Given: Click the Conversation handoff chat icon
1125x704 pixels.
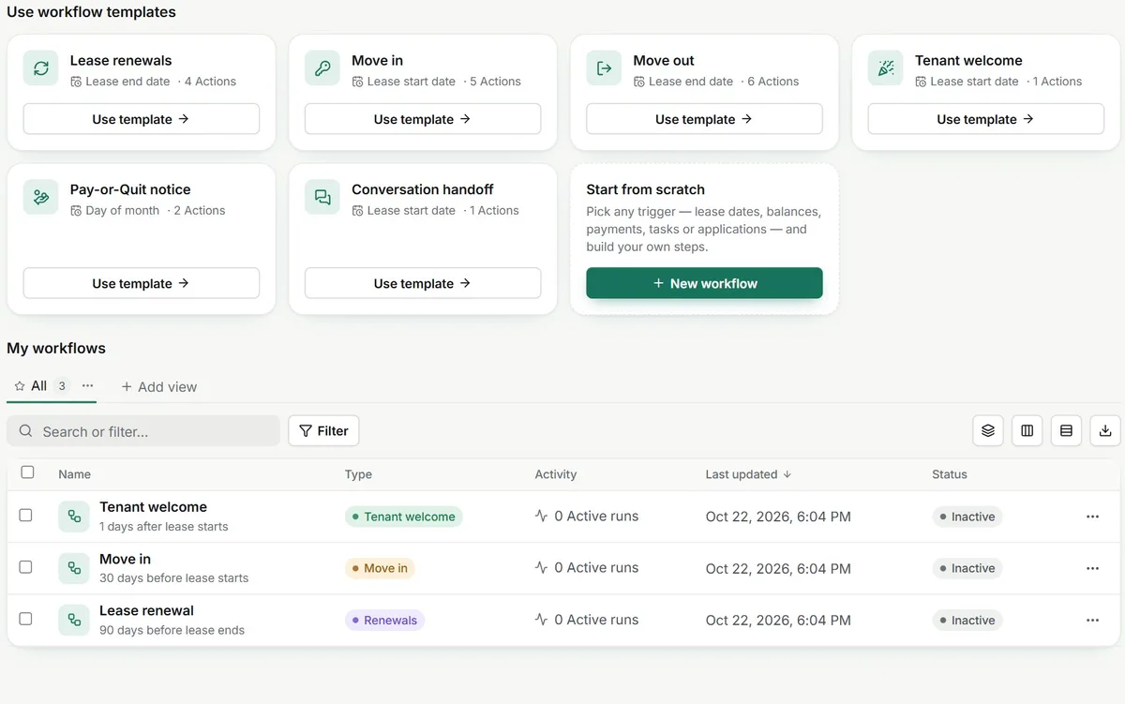Looking at the screenshot, I should click(322, 197).
